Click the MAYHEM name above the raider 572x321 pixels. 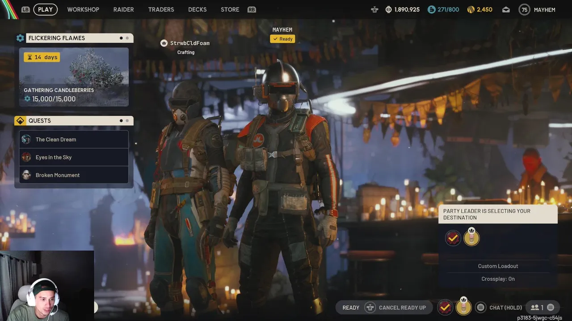pyautogui.click(x=282, y=30)
